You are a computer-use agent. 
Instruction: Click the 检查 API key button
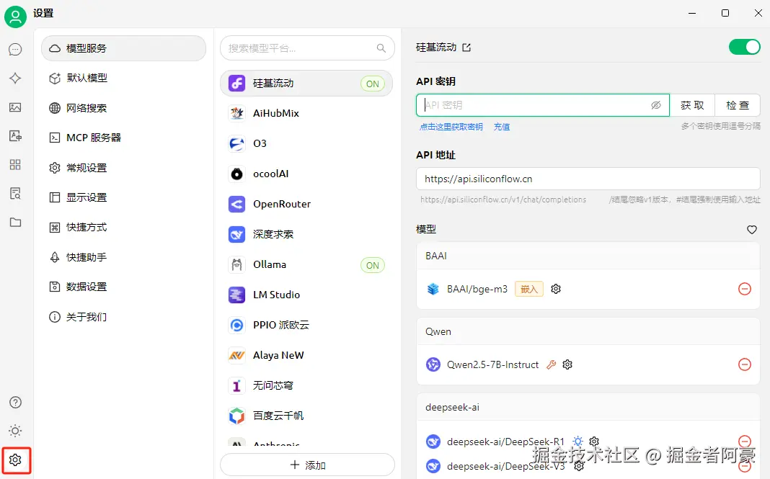[738, 105]
